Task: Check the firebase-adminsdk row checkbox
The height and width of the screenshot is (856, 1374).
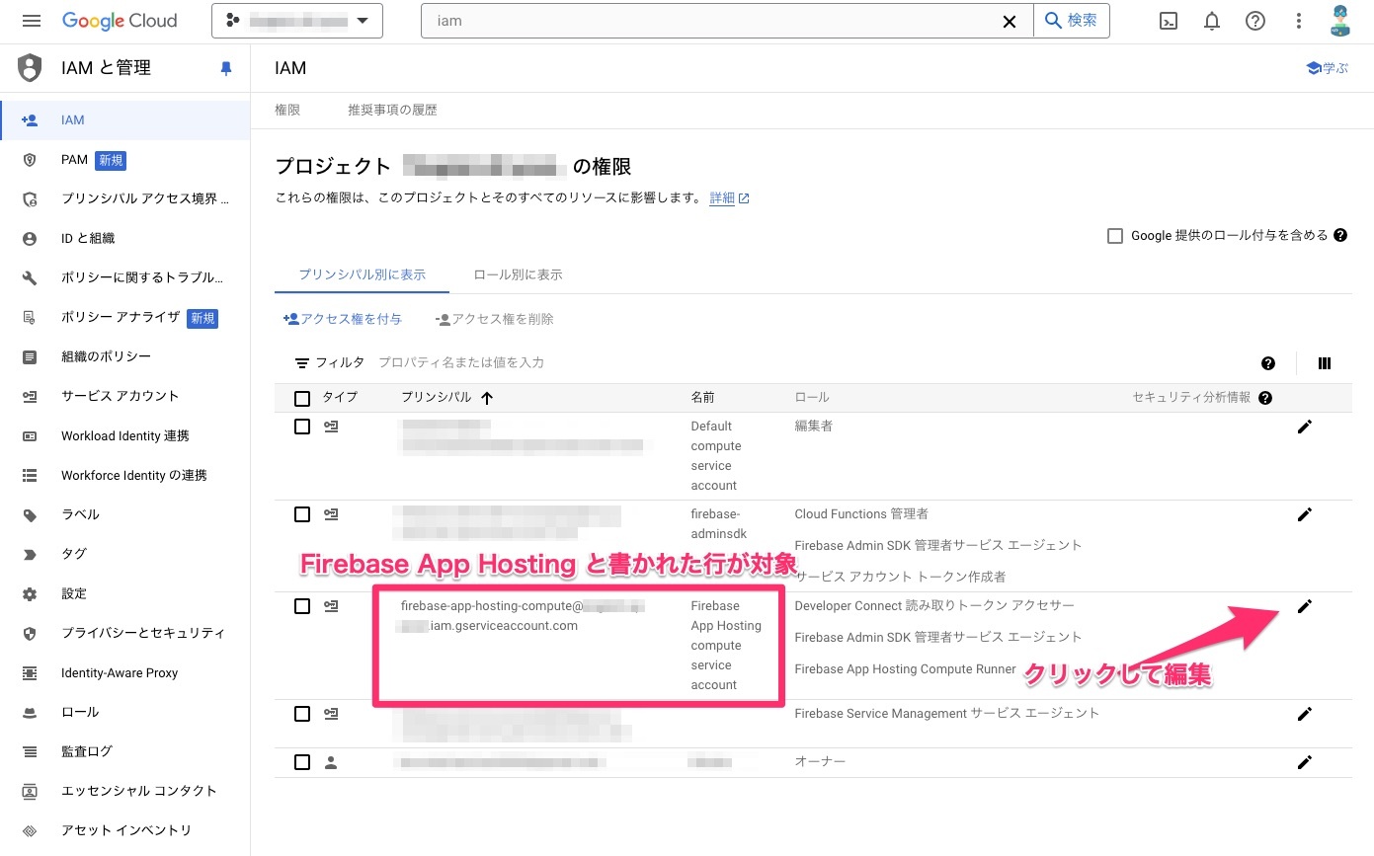Action: pos(302,514)
